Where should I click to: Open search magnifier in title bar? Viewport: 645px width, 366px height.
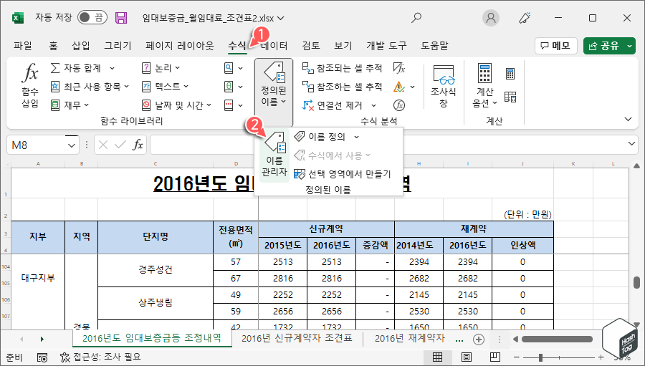pyautogui.click(x=416, y=18)
